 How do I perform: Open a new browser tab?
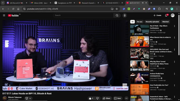click(x=151, y=3)
